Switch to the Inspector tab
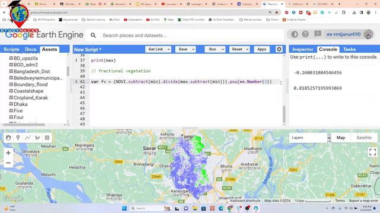 (x=303, y=49)
